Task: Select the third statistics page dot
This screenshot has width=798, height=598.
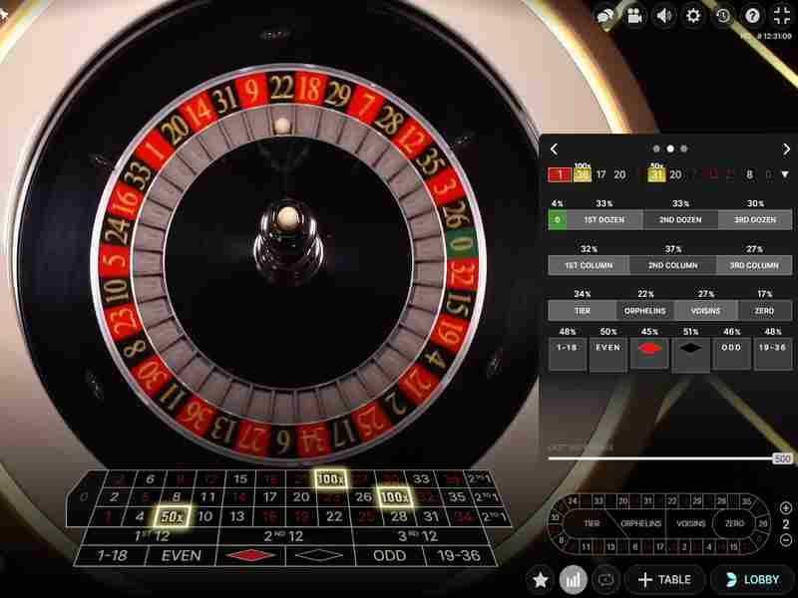Action: point(684,149)
